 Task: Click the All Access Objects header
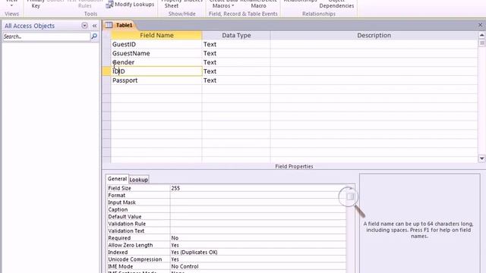[x=30, y=26]
